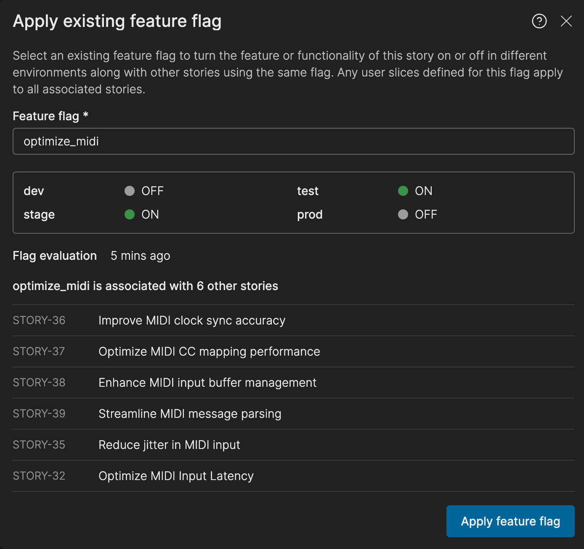Screen dimensions: 584x549
Task: Open the help icon in dialog header
Action: pyautogui.click(x=539, y=21)
